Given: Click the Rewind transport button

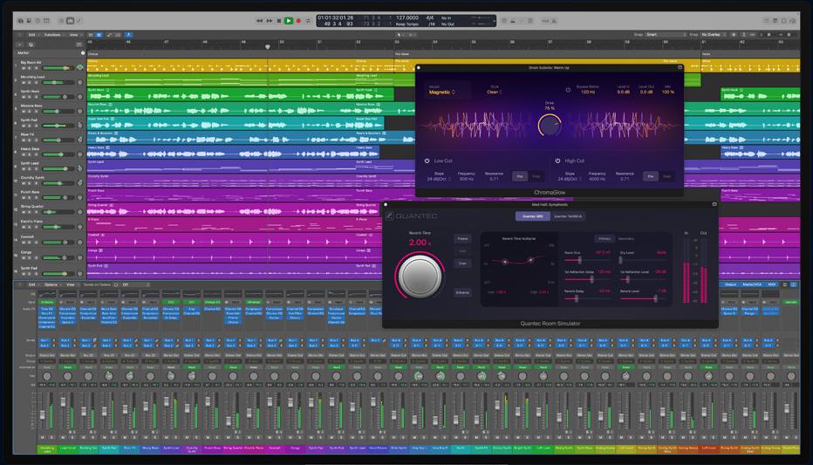Looking at the screenshot, I should click(259, 20).
